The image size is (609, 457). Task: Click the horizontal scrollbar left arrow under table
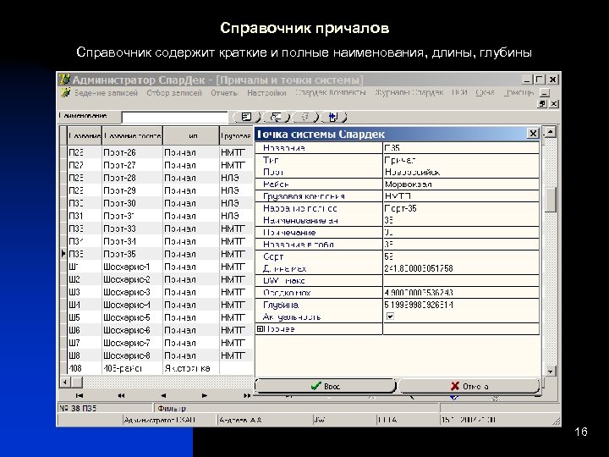pyautogui.click(x=65, y=382)
